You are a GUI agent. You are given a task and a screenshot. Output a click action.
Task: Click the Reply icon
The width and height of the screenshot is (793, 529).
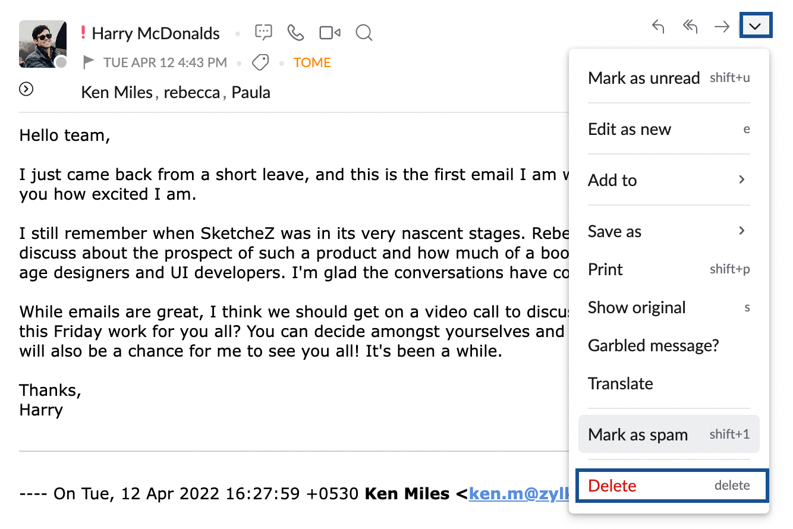pyautogui.click(x=658, y=27)
